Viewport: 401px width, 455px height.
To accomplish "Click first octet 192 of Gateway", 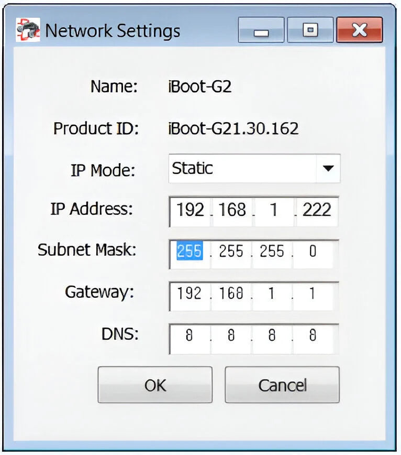I will pos(190,294).
